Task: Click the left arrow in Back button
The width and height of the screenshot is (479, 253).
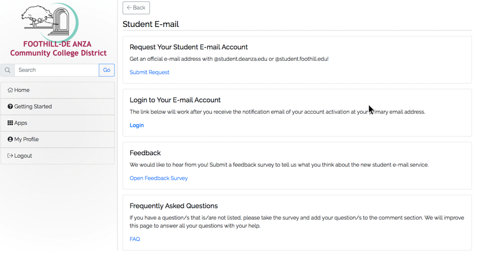Action: coord(129,8)
